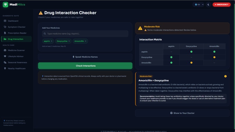Click the Nearby Healthcare location pin icon
This screenshot has width=235, height=132.
(x=5, y=68)
